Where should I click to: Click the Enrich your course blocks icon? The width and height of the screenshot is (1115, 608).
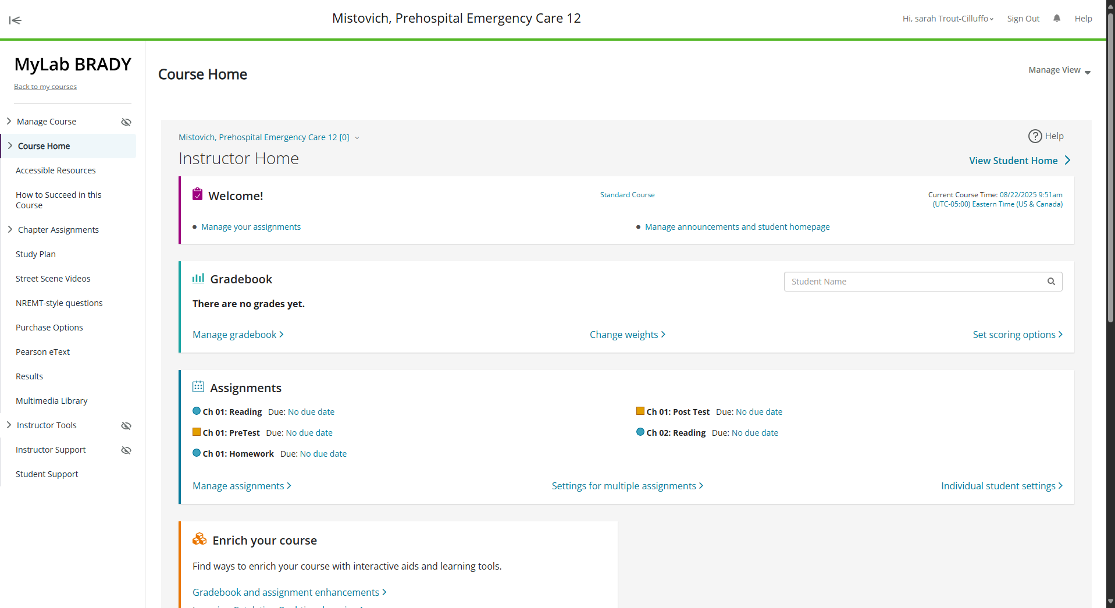point(200,539)
